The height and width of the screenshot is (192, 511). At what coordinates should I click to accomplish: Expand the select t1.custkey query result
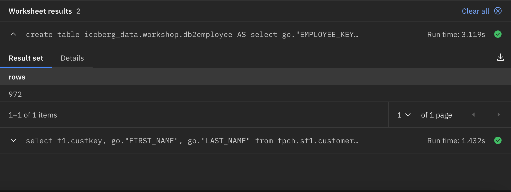[x=13, y=141]
